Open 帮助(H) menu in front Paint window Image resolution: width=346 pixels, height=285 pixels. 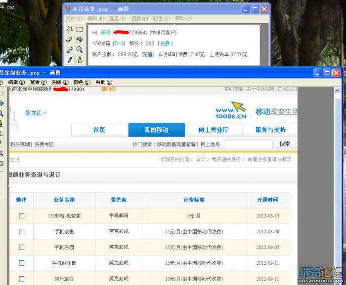(104, 82)
